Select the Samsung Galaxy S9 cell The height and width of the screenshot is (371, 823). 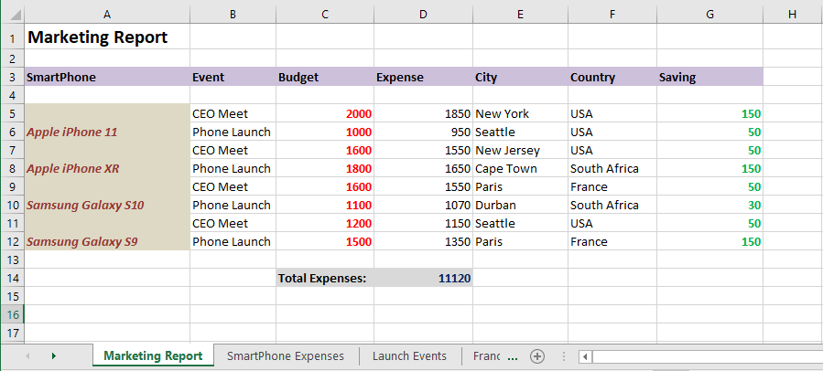[x=107, y=241]
